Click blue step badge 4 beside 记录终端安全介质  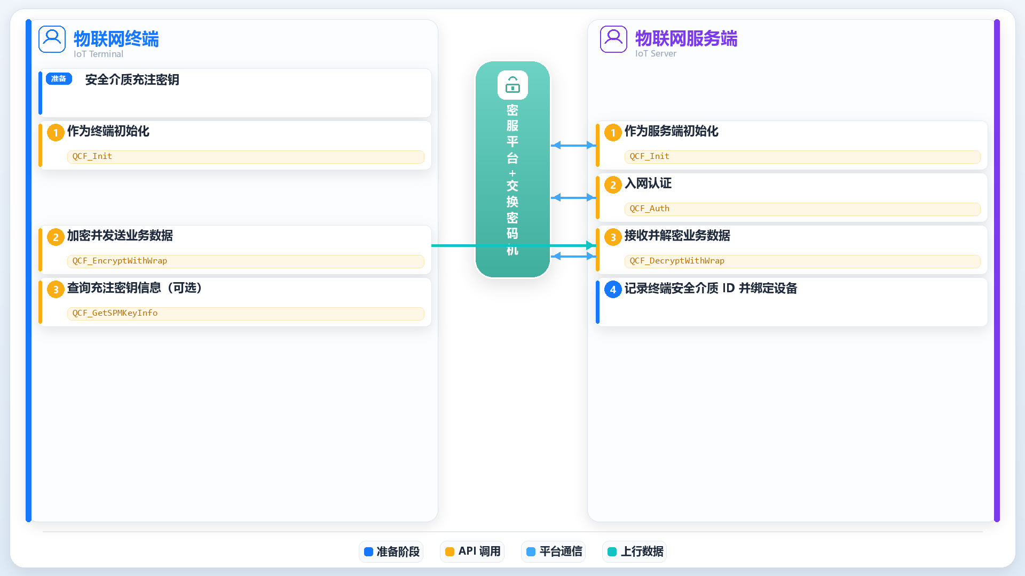tap(613, 289)
